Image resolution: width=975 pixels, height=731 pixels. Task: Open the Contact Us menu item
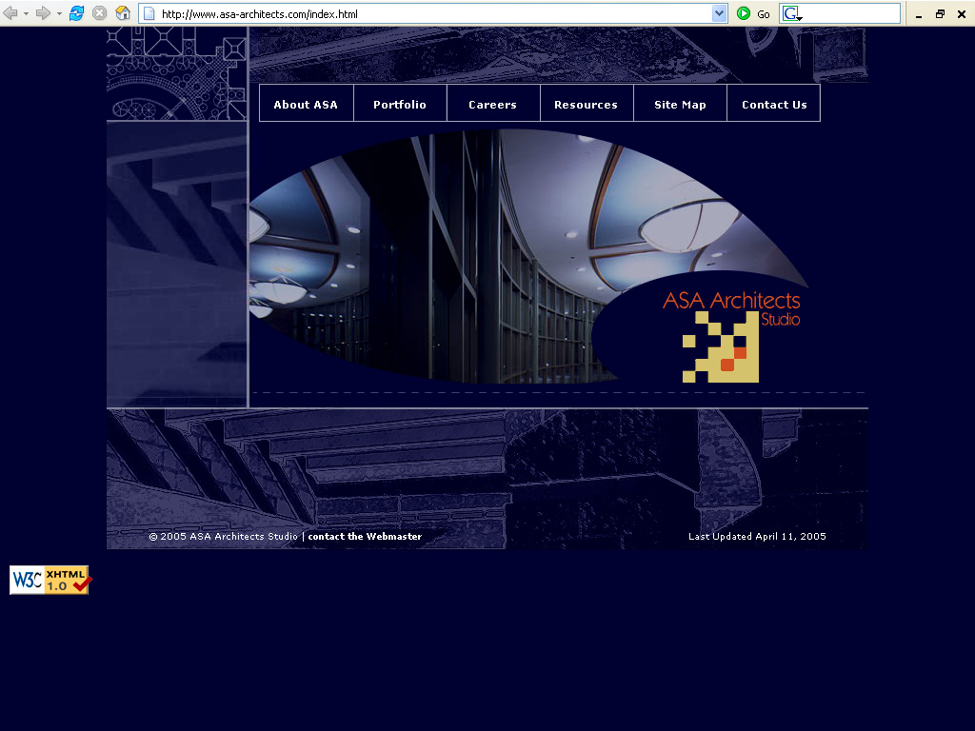(774, 105)
